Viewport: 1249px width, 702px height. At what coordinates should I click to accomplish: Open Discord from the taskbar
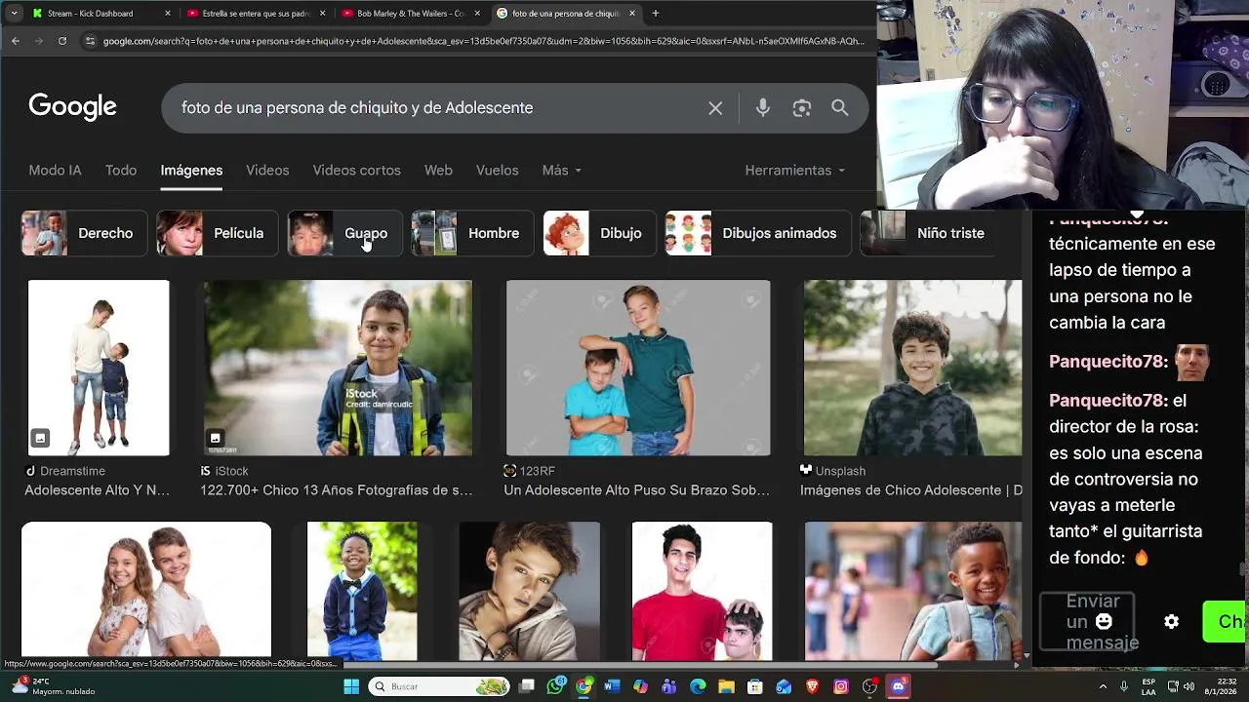[899, 686]
